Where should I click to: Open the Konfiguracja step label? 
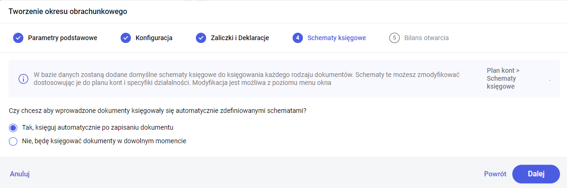click(154, 38)
